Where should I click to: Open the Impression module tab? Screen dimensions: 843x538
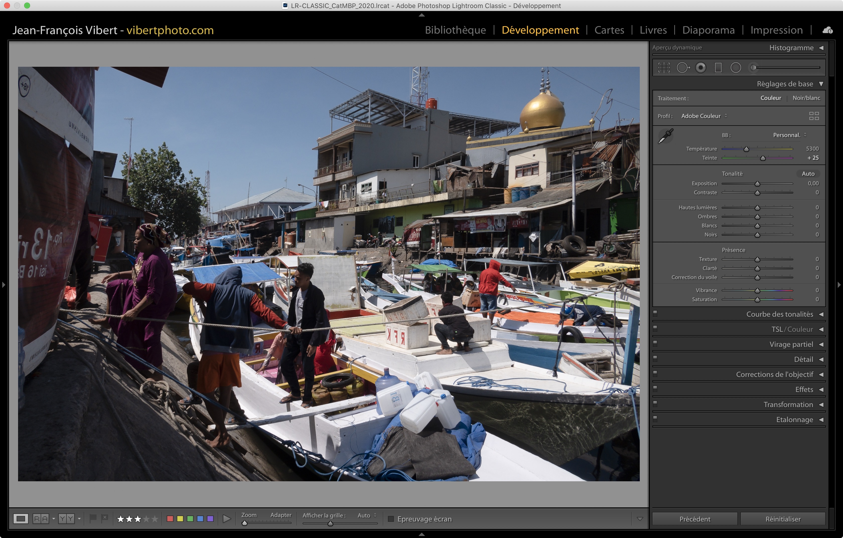[776, 30]
